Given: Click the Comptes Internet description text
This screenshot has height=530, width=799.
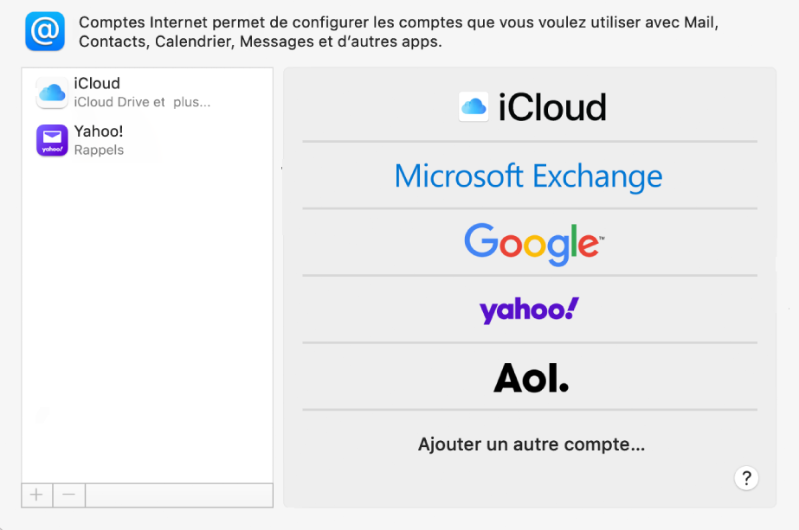Looking at the screenshot, I should click(398, 32).
